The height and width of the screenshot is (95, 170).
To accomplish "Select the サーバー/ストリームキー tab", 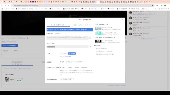I will tap(58, 25).
